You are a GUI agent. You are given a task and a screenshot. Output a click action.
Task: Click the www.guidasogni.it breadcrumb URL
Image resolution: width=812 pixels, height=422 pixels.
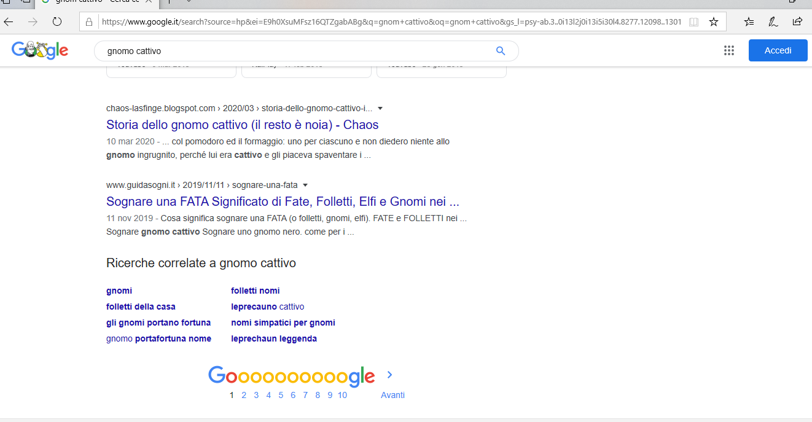click(x=201, y=185)
